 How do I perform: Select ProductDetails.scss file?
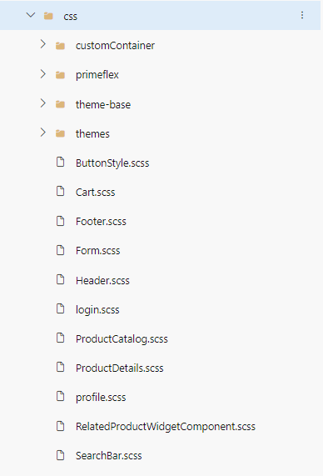[120, 368]
